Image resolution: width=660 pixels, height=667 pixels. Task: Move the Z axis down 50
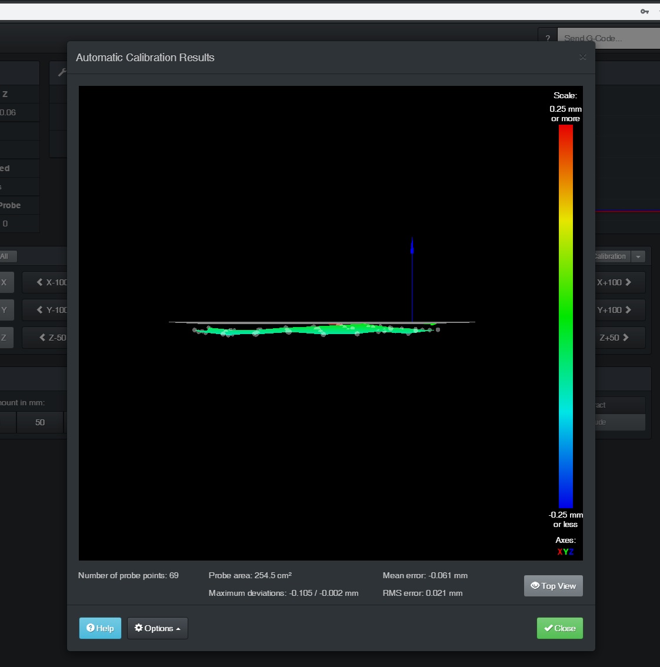(54, 338)
